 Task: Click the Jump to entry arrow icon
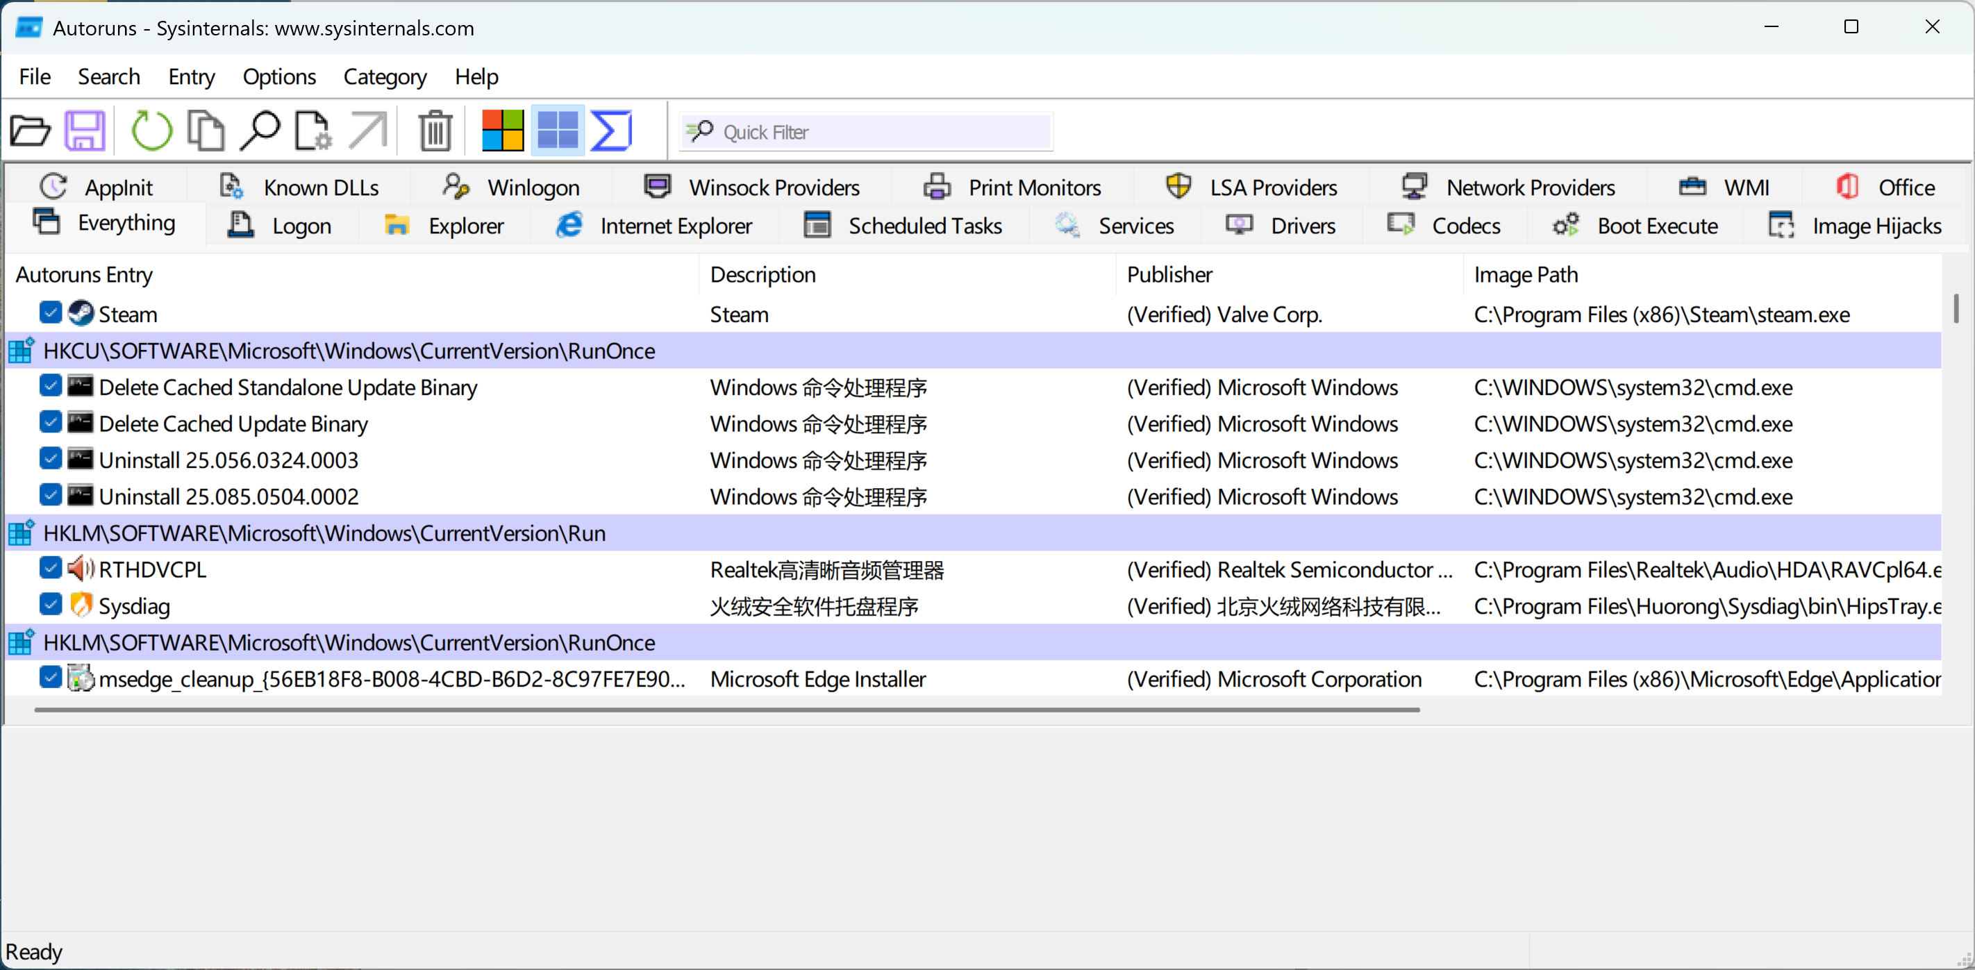pos(368,131)
